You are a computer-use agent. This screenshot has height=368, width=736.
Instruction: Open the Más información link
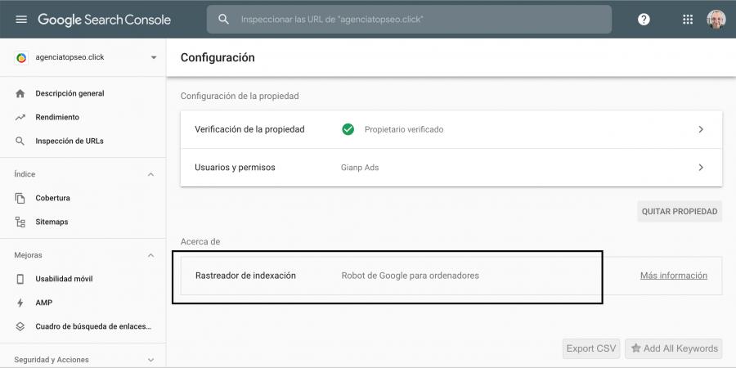click(673, 276)
